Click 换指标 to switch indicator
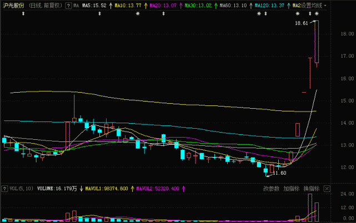356x223 pixels. [311, 189]
